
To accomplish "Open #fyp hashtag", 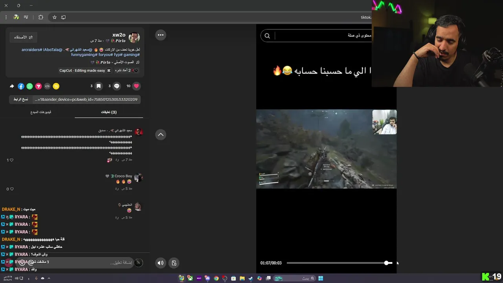I will click(118, 55).
